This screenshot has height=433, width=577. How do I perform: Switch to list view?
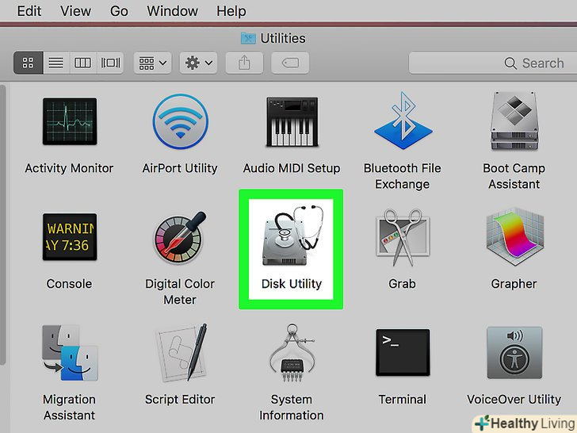coord(56,63)
